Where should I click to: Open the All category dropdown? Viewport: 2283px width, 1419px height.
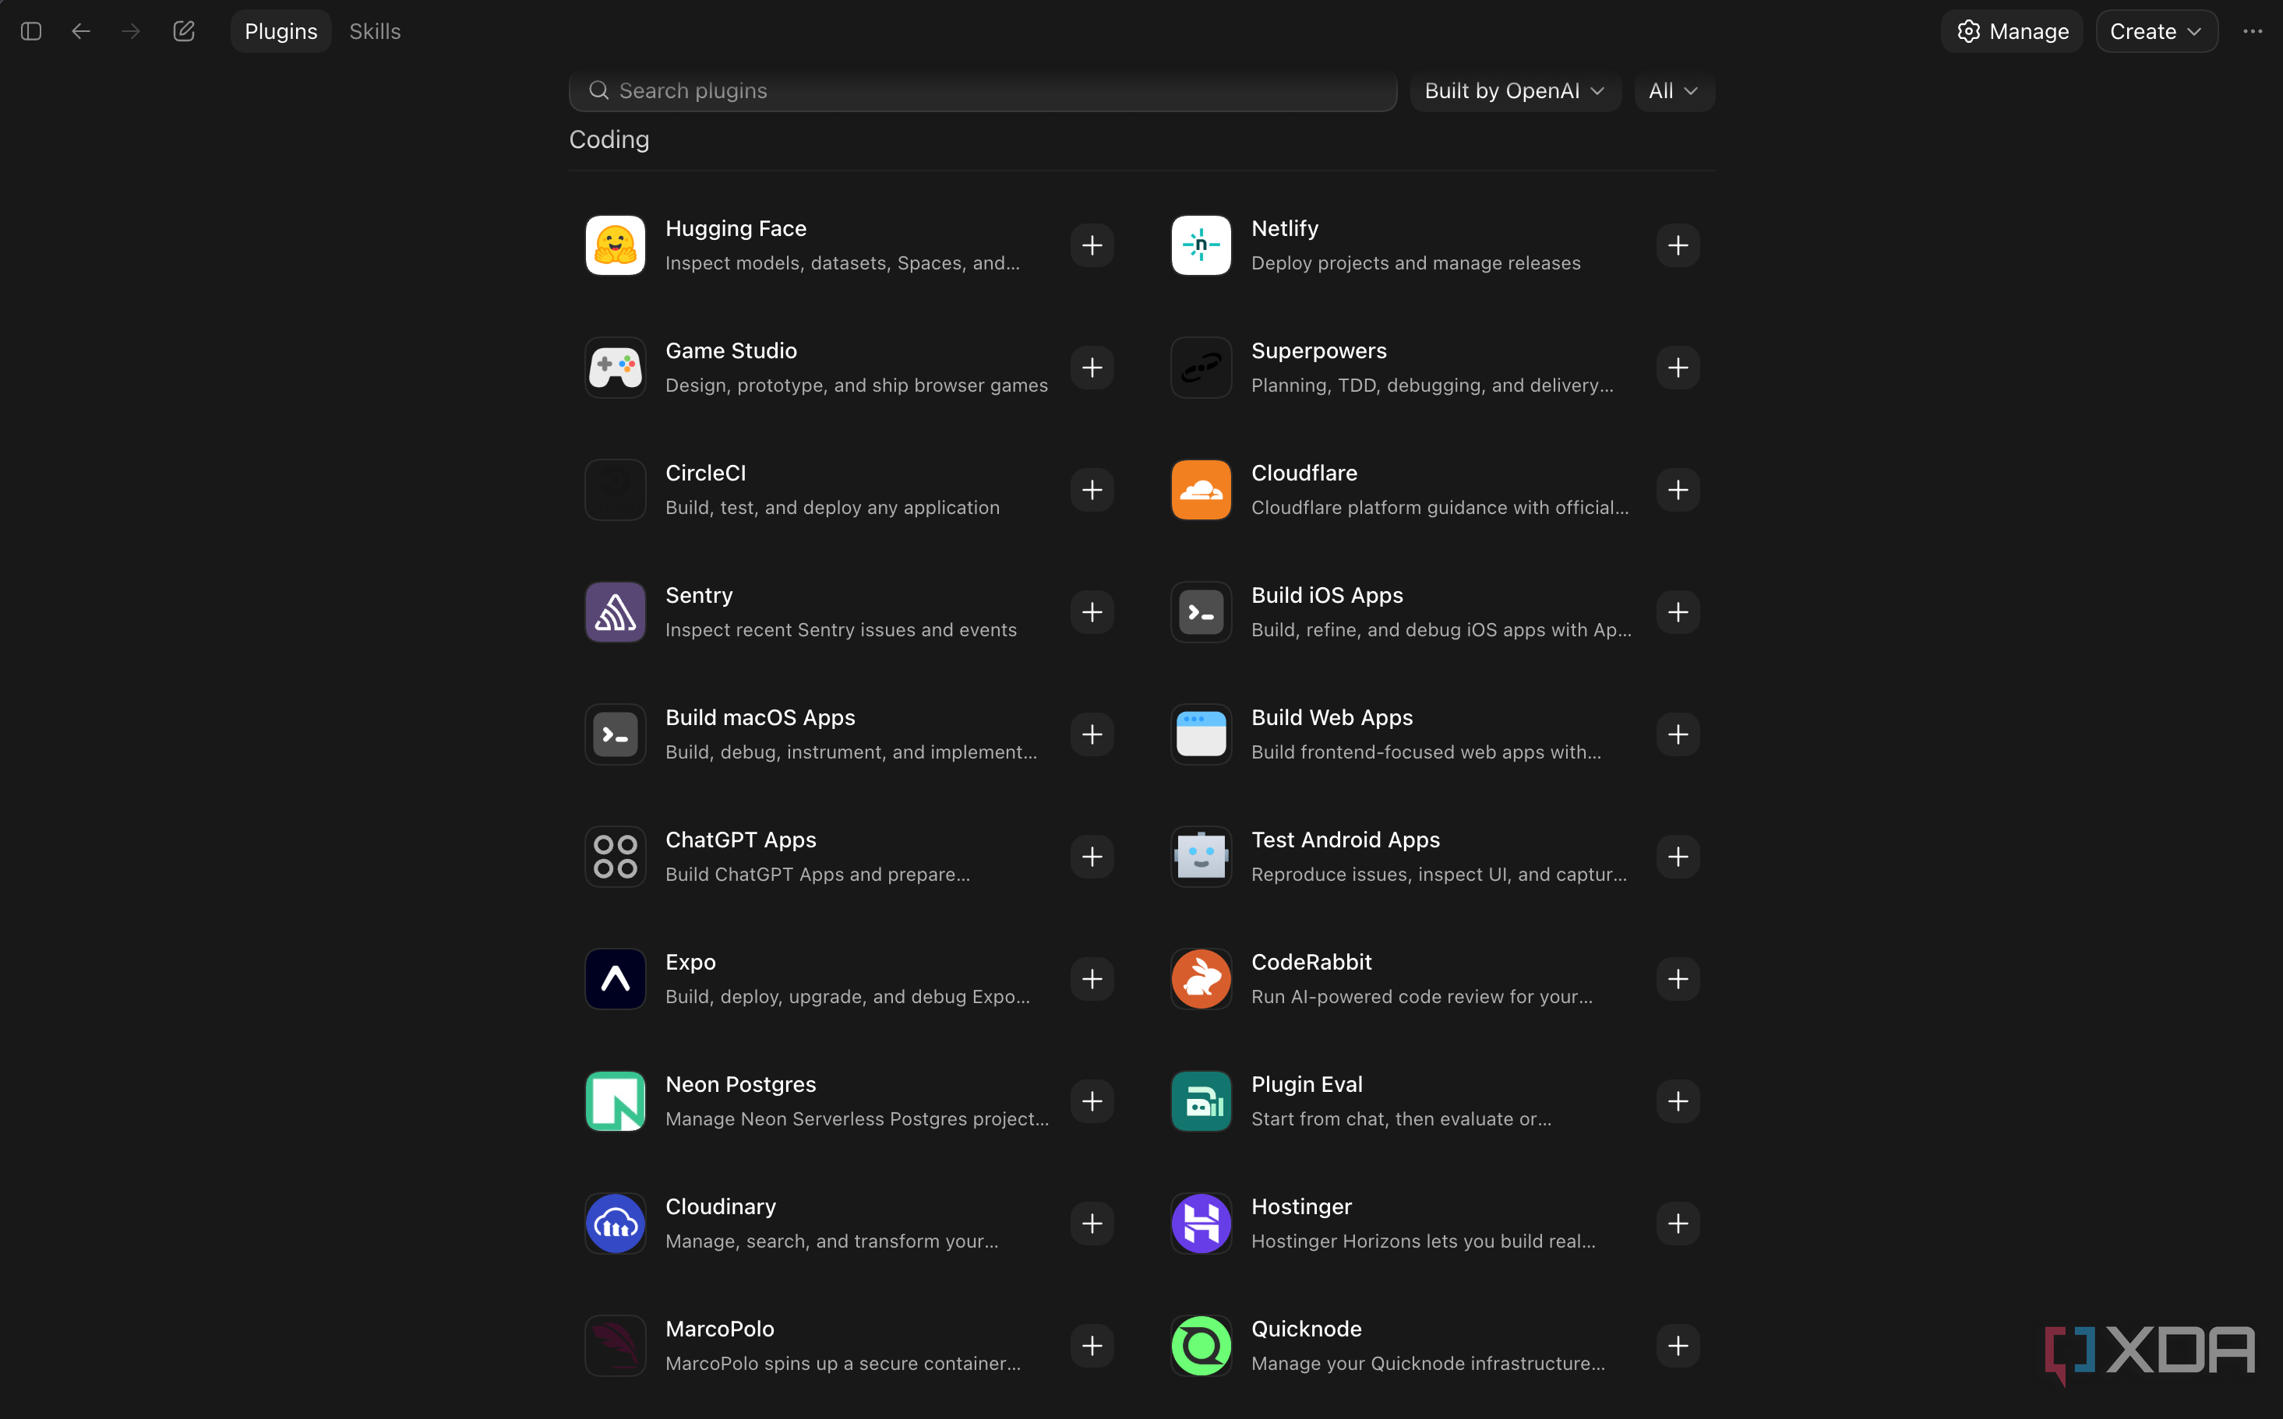tap(1674, 91)
